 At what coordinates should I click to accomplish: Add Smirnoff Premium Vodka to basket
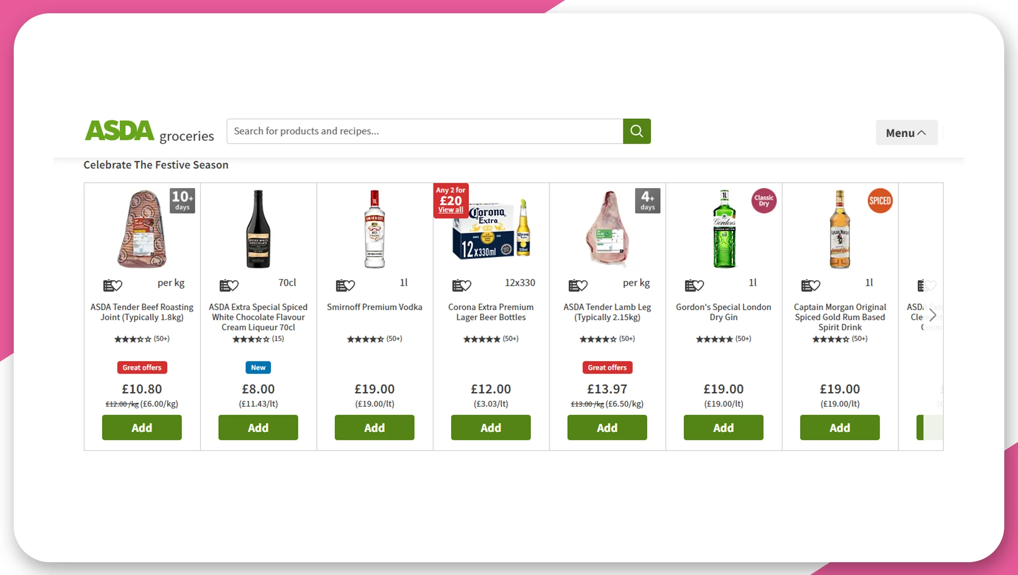coord(375,428)
